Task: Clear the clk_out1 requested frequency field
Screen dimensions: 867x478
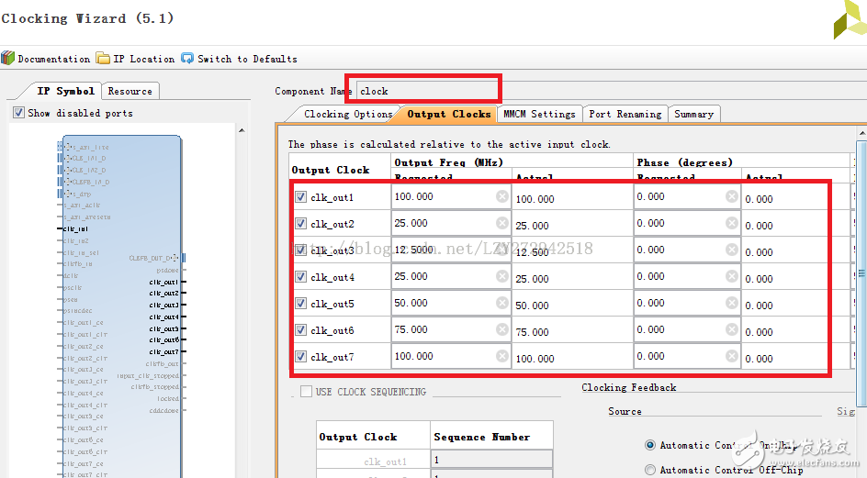Action: point(502,196)
